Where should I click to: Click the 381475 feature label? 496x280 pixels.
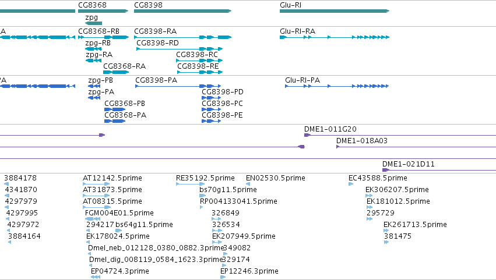397,237
